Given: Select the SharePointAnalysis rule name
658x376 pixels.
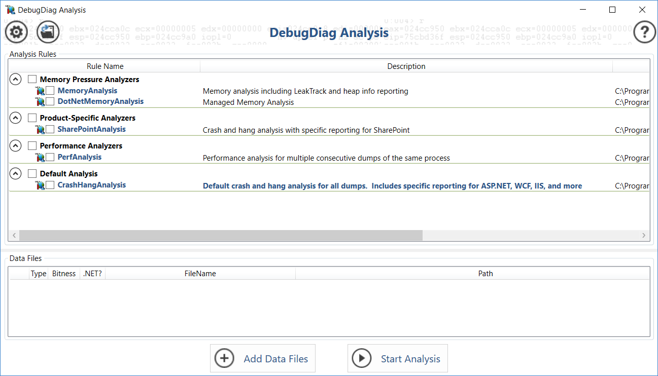Looking at the screenshot, I should pyautogui.click(x=91, y=129).
